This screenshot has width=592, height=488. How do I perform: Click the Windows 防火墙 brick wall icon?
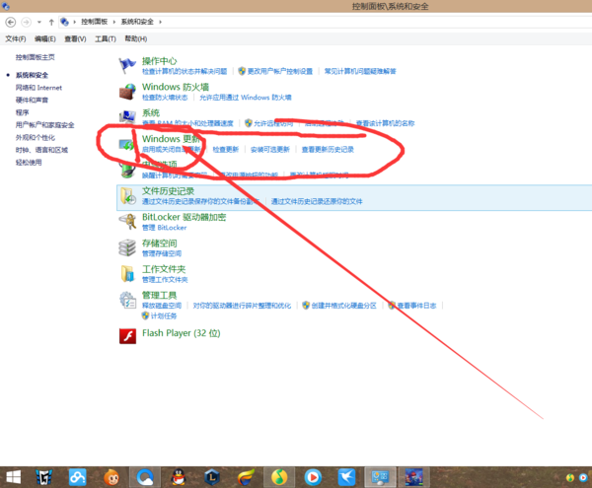click(x=127, y=92)
